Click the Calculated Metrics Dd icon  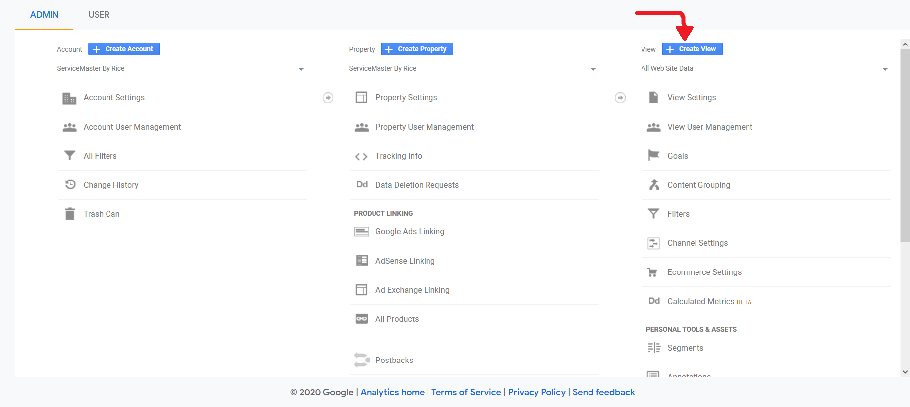coord(654,301)
